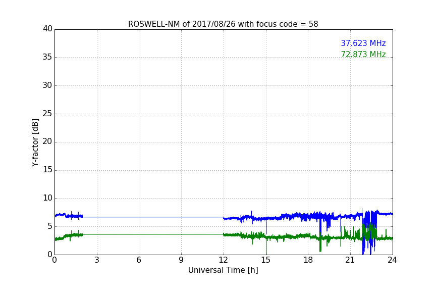Click the green spike dropping to zero at 15 h

(x=266, y=247)
